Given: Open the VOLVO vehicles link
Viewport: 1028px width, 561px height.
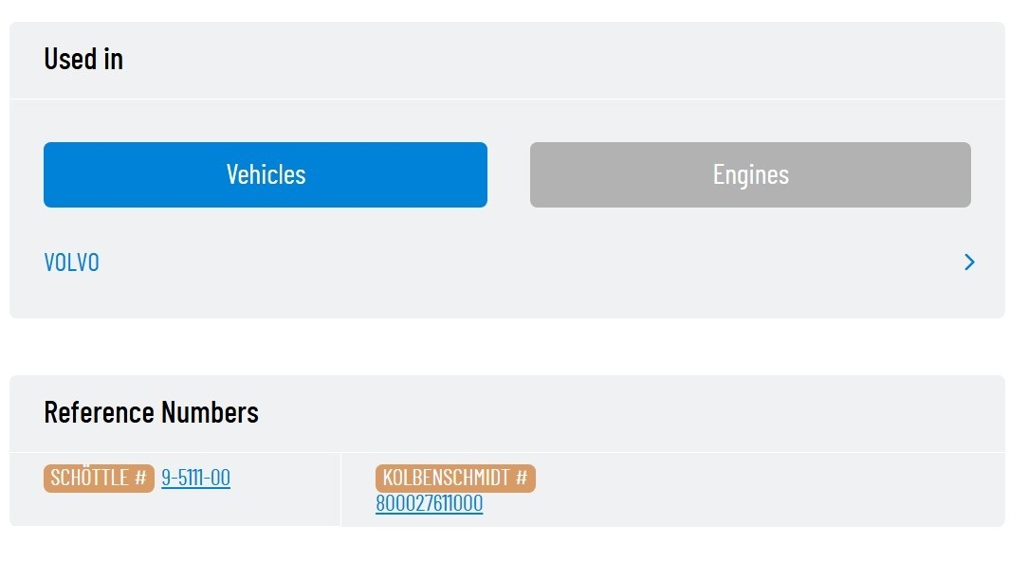Looking at the screenshot, I should tap(71, 262).
